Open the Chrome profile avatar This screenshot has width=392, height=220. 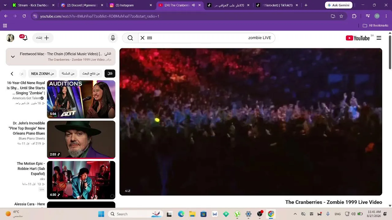tap(377, 16)
